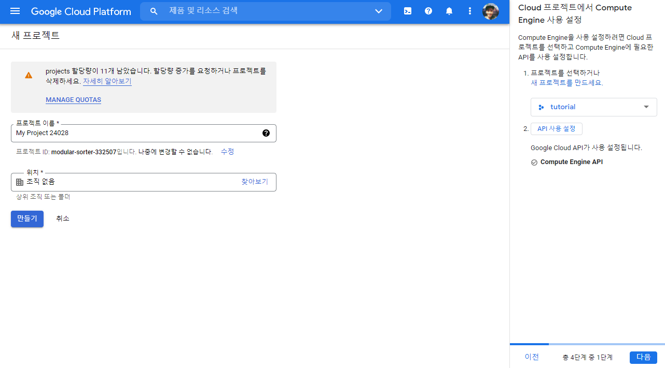Click the search magnifier icon
665x368 pixels.
coord(154,11)
